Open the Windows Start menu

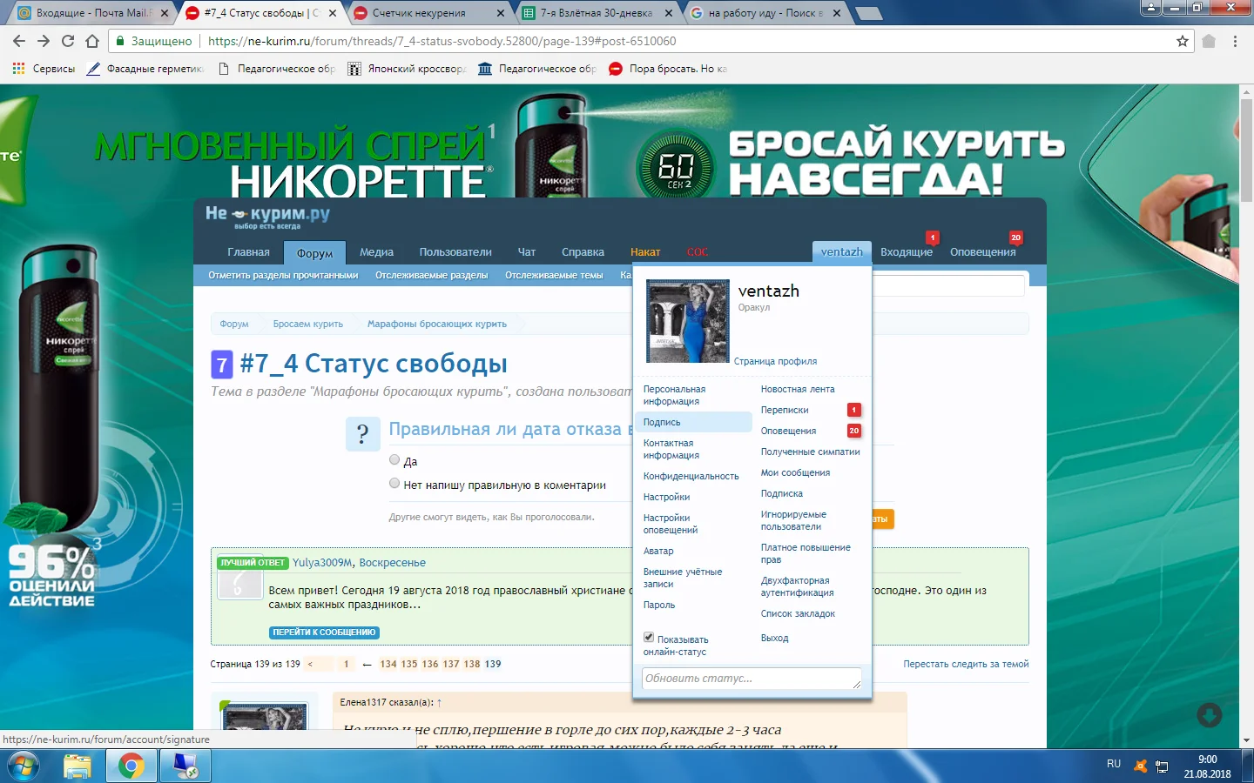[x=24, y=766]
